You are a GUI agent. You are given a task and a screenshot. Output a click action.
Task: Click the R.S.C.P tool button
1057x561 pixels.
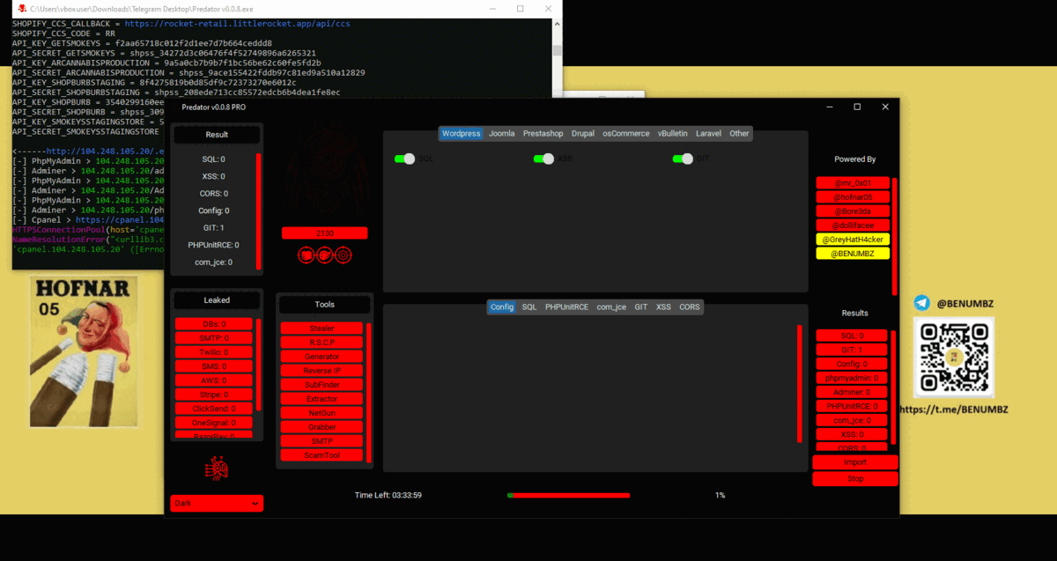tap(322, 343)
